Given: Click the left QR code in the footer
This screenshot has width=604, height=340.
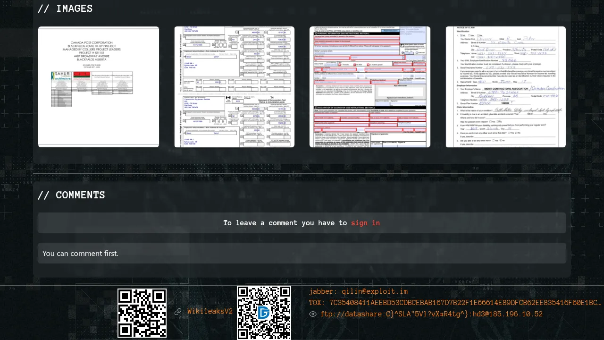Looking at the screenshot, I should (x=142, y=313).
